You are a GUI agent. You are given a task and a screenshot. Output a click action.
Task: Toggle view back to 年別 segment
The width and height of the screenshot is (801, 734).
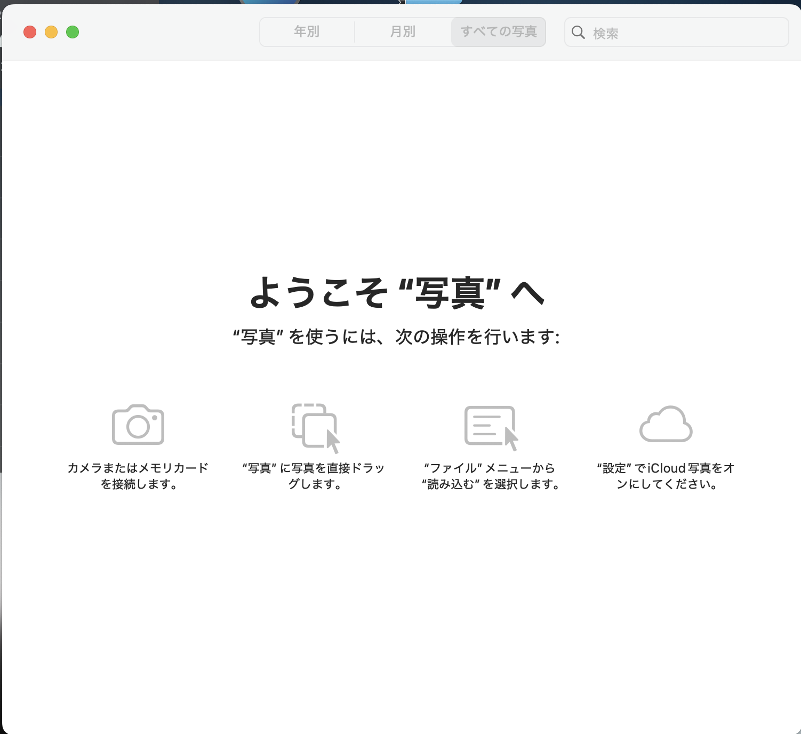point(306,32)
